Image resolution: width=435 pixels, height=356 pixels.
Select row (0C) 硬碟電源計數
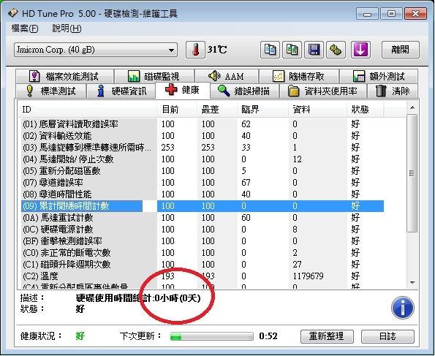(x=203, y=230)
